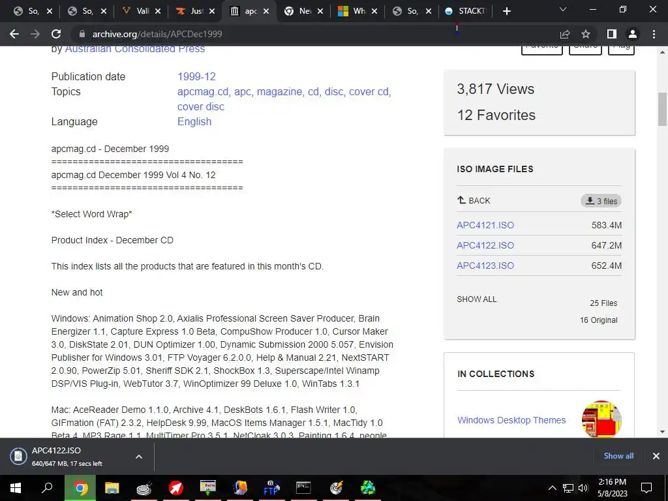Open the command prompt taskbar icon
668x501 pixels.
304,488
